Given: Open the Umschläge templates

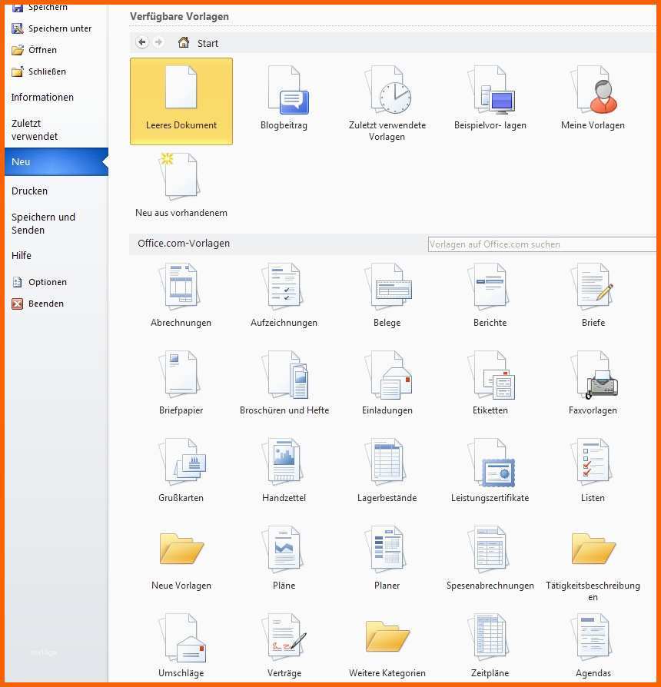Looking at the screenshot, I should (181, 646).
